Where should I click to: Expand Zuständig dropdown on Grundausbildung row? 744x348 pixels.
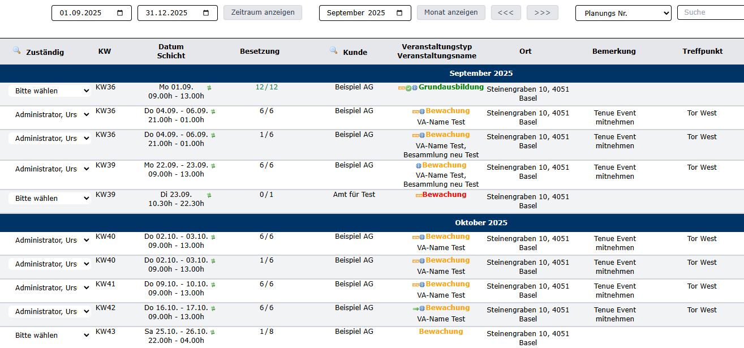49,91
